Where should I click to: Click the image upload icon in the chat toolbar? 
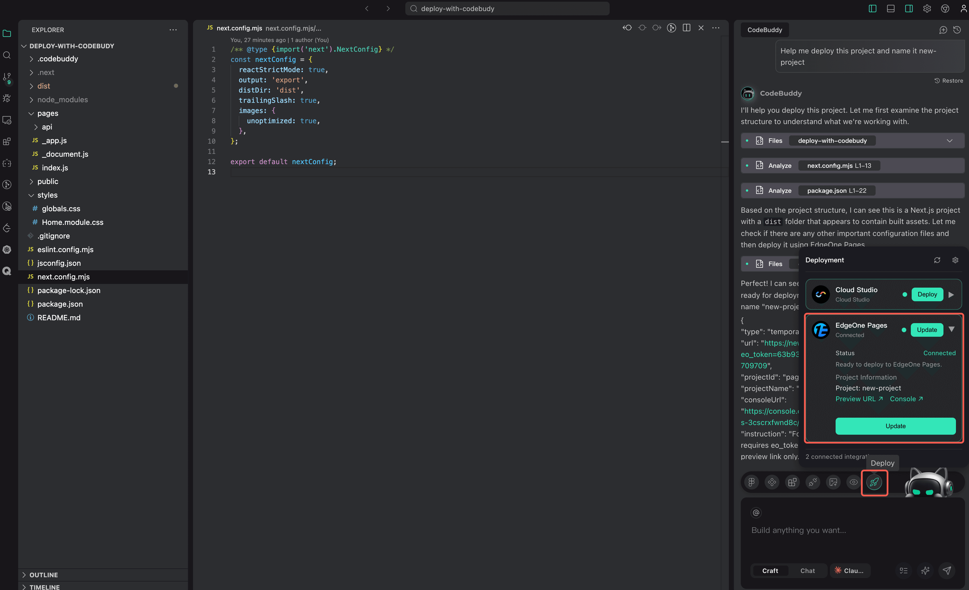[833, 482]
